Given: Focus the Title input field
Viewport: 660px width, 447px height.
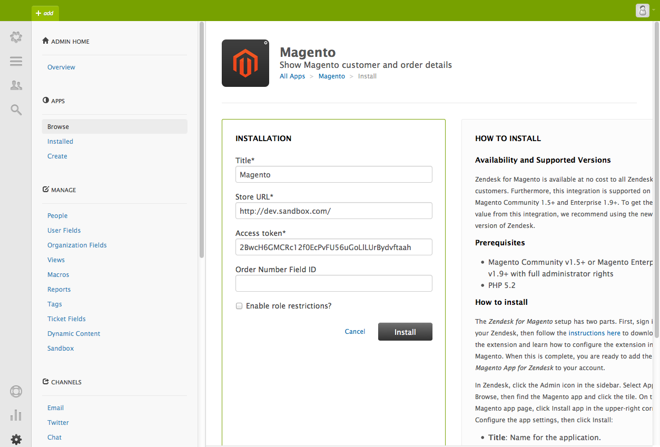Looking at the screenshot, I should coord(334,175).
